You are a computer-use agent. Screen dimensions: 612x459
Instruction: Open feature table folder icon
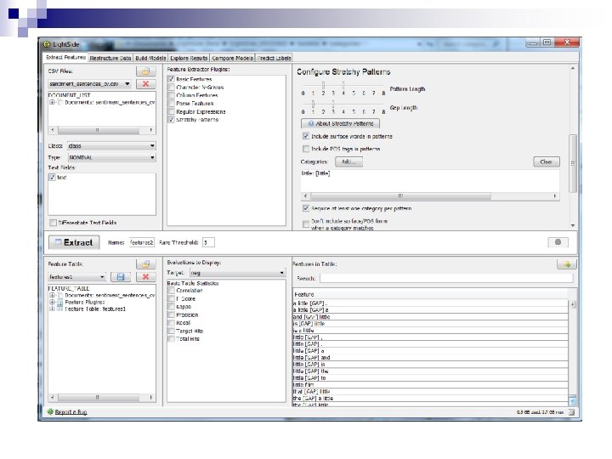[x=145, y=264]
